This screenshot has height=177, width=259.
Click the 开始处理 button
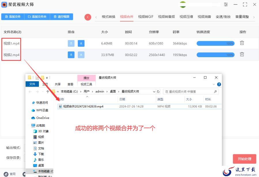click(245, 159)
